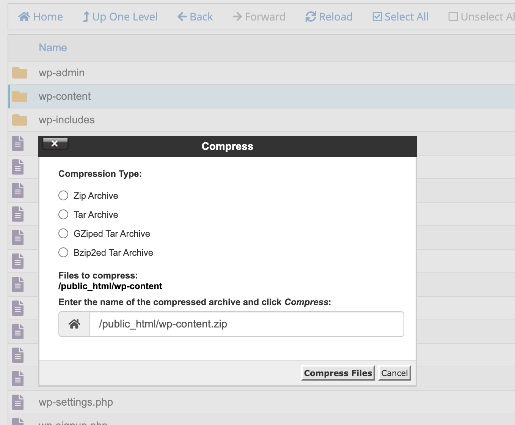Select the wp-admin folder icon
The image size is (515, 425).
pyautogui.click(x=20, y=73)
